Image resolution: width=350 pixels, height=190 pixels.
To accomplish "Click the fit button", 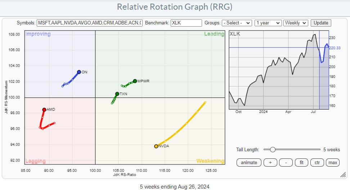I will 301,163.
